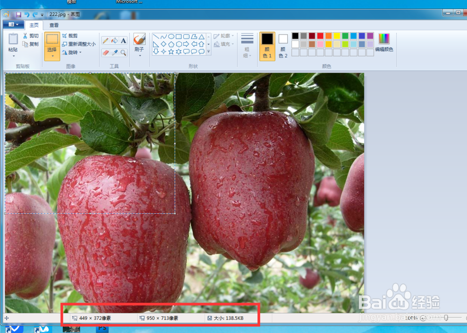Image resolution: width=467 pixels, height=333 pixels.
Task: Select the Pentagon shape
Action: (x=171, y=44)
